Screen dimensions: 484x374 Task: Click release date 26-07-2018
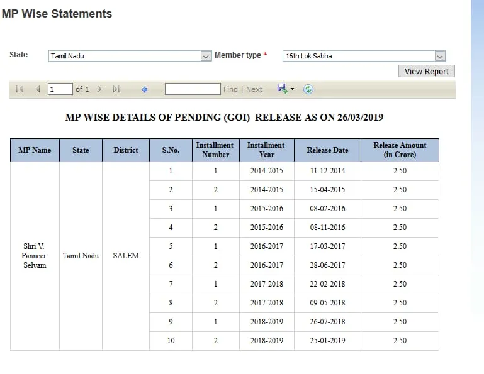click(327, 322)
